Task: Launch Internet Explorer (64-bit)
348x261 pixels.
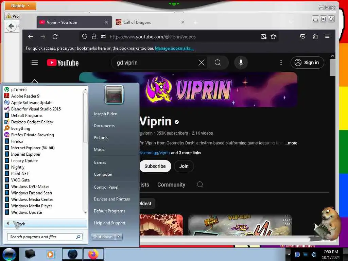Action: point(33,148)
